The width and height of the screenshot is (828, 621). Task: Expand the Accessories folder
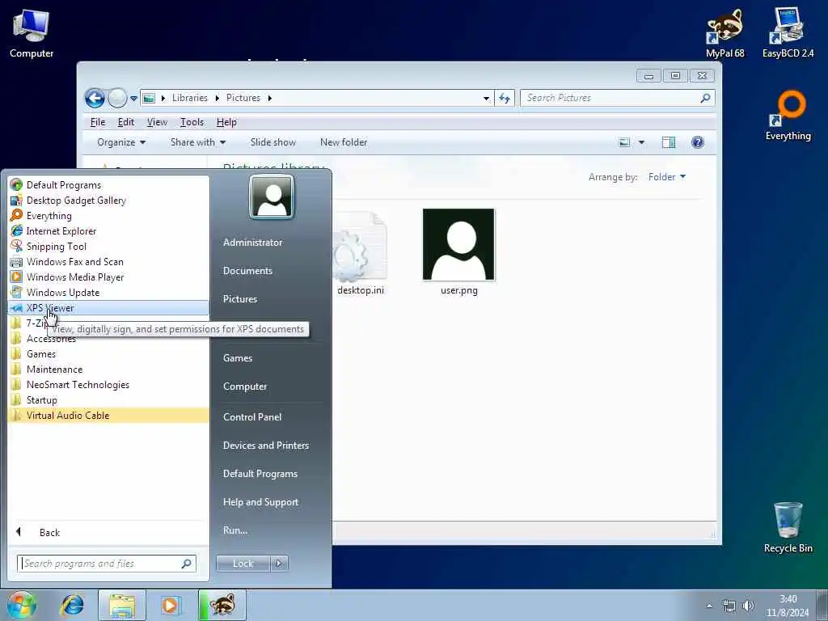pos(108,339)
